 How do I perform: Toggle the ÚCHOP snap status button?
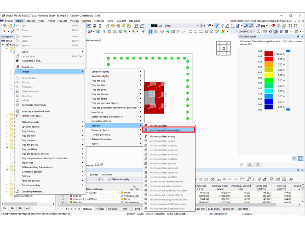click(131, 214)
